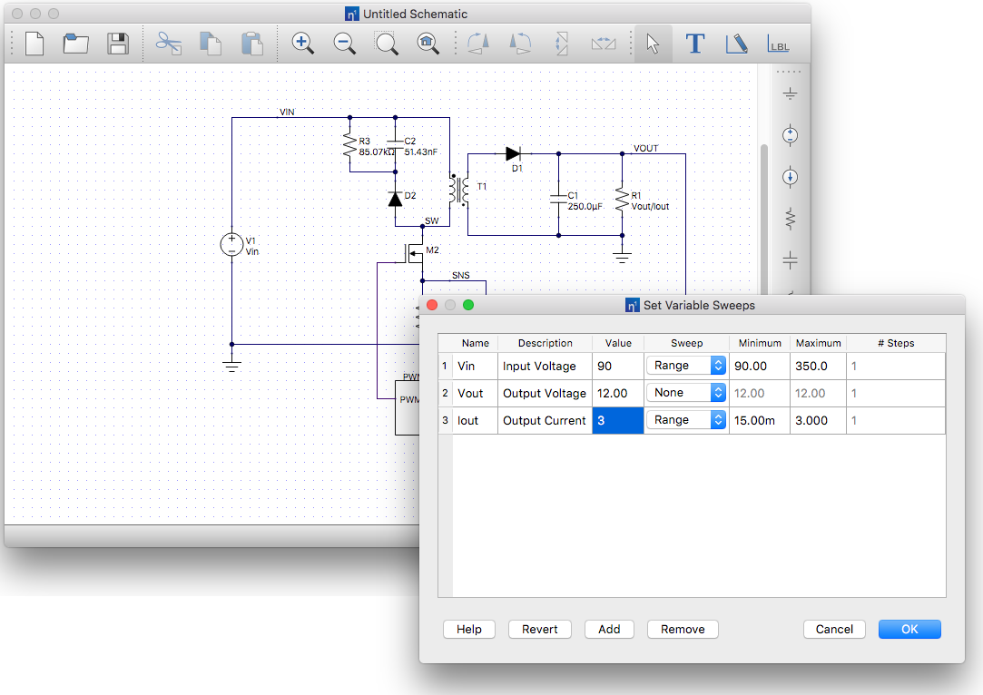Select the Vout name cell

(476, 393)
